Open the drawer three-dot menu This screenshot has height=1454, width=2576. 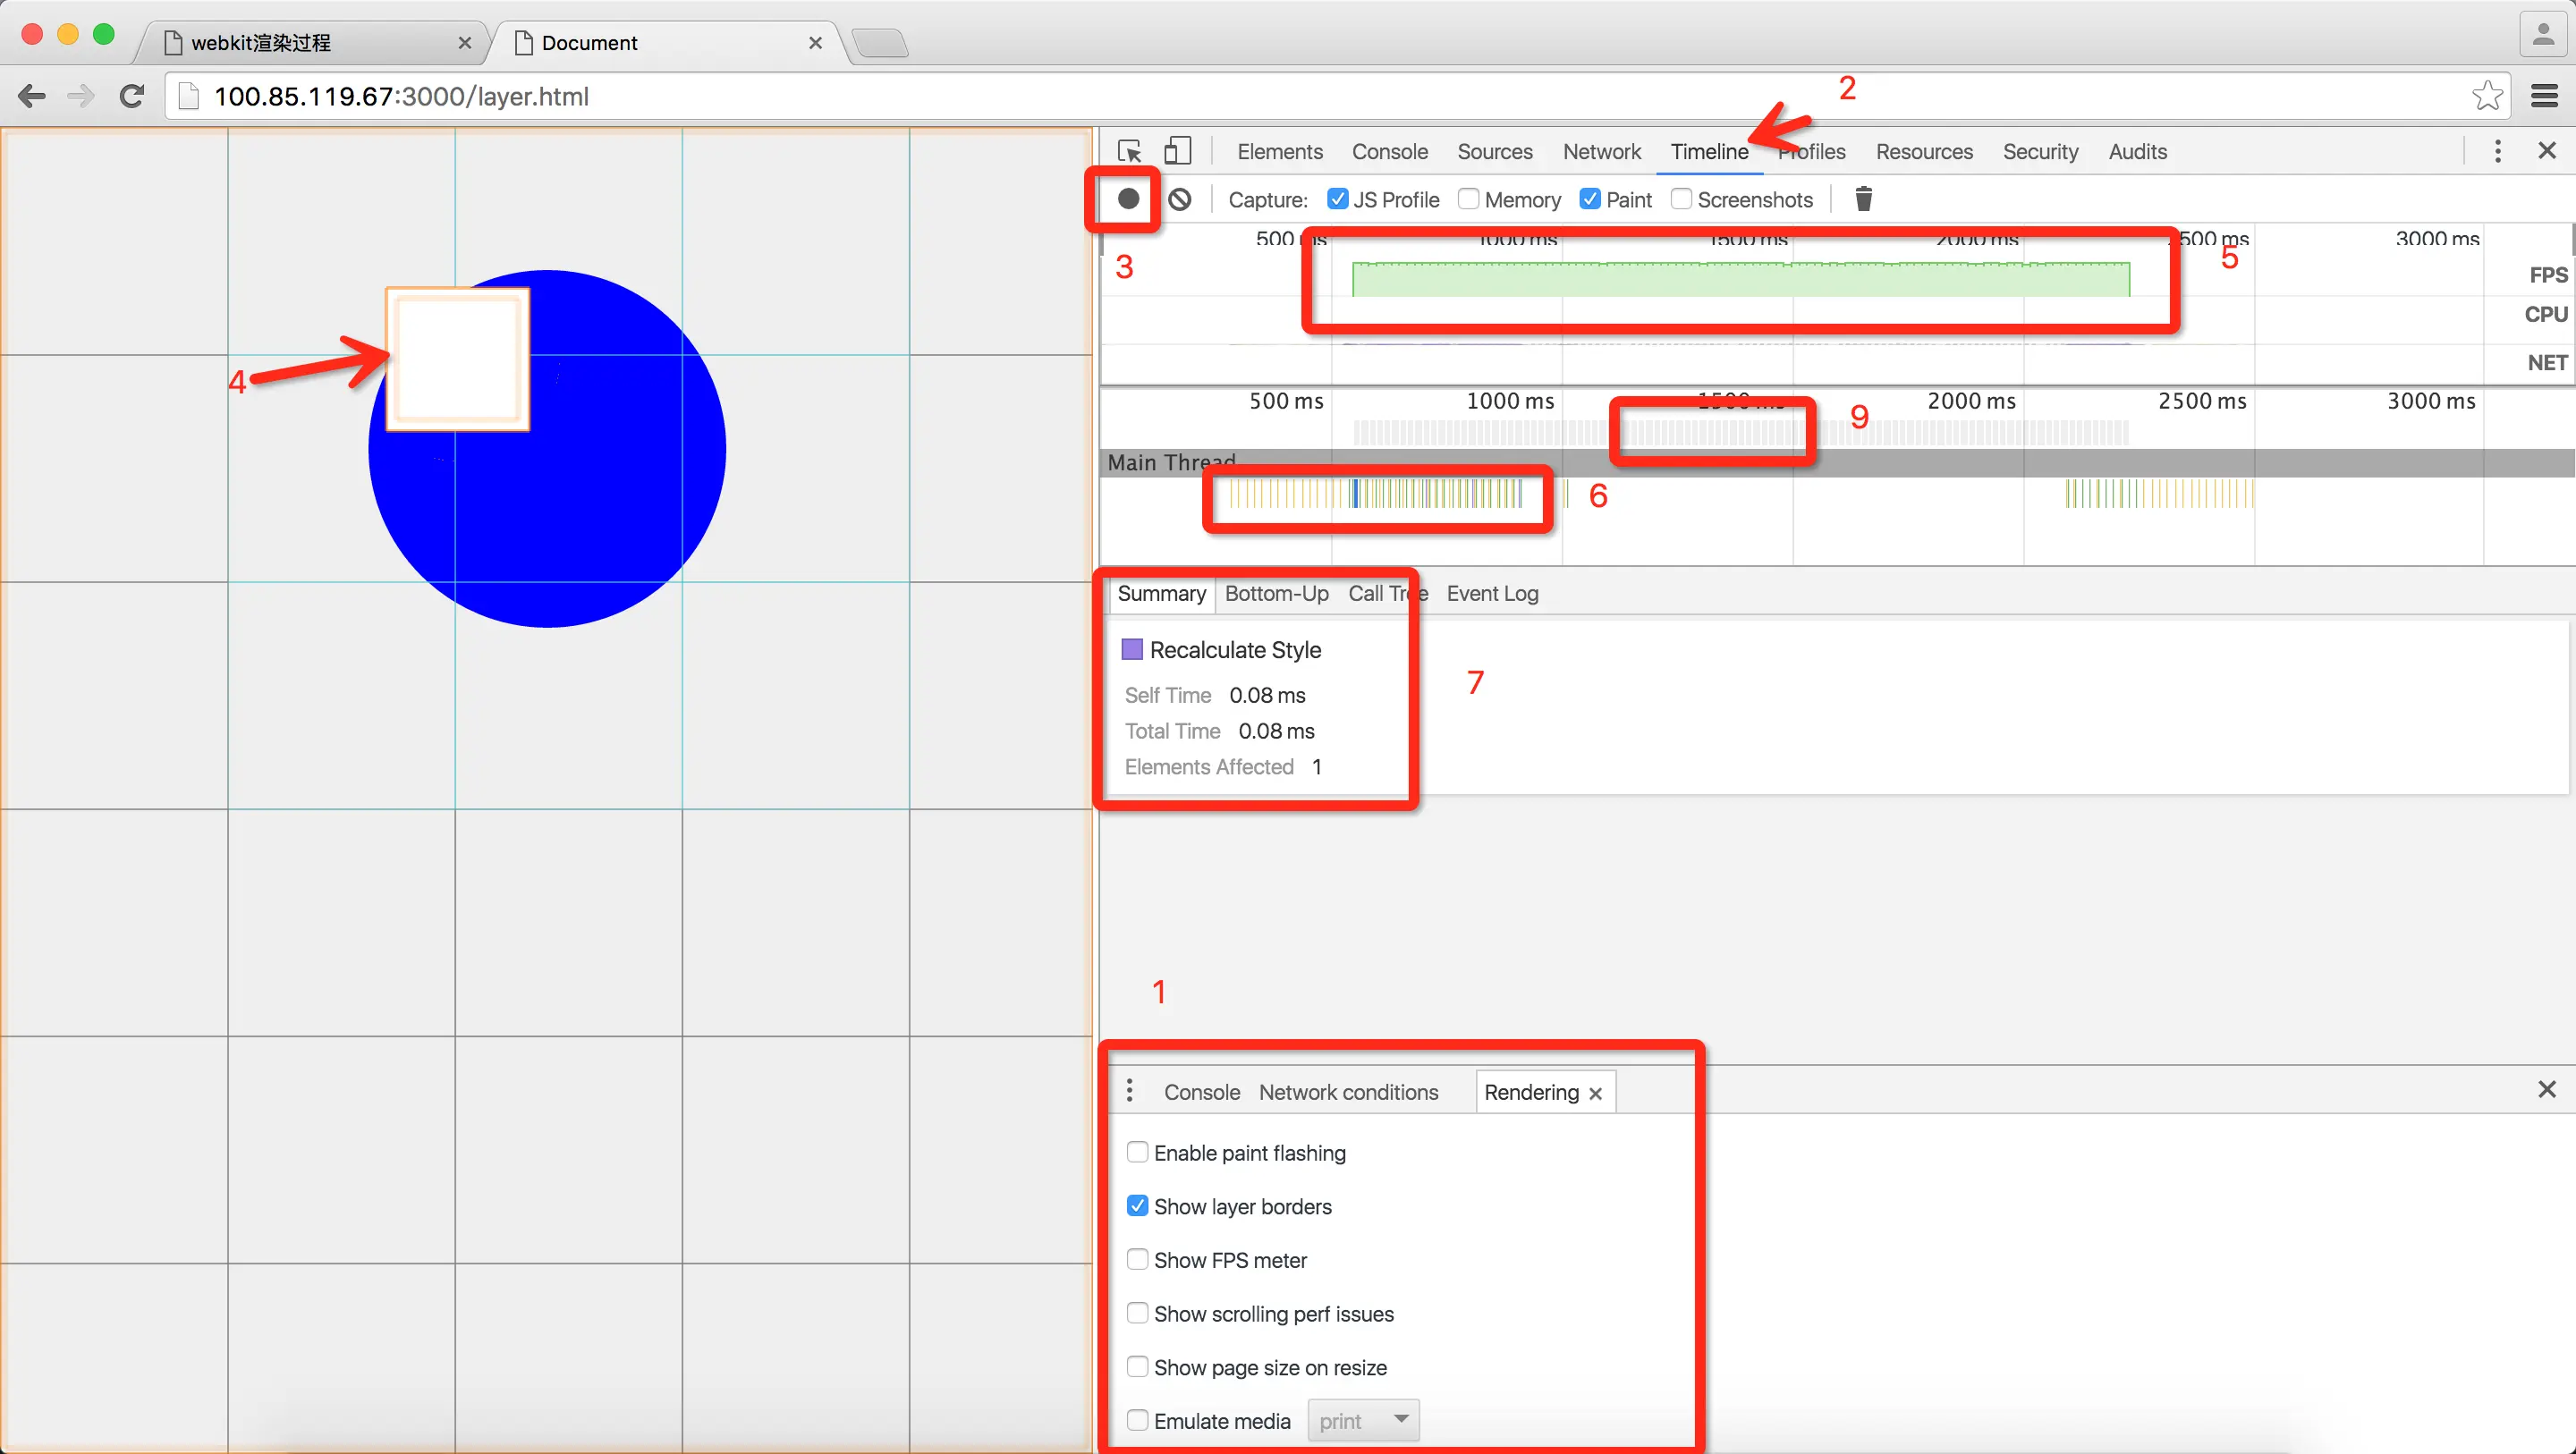[1130, 1090]
